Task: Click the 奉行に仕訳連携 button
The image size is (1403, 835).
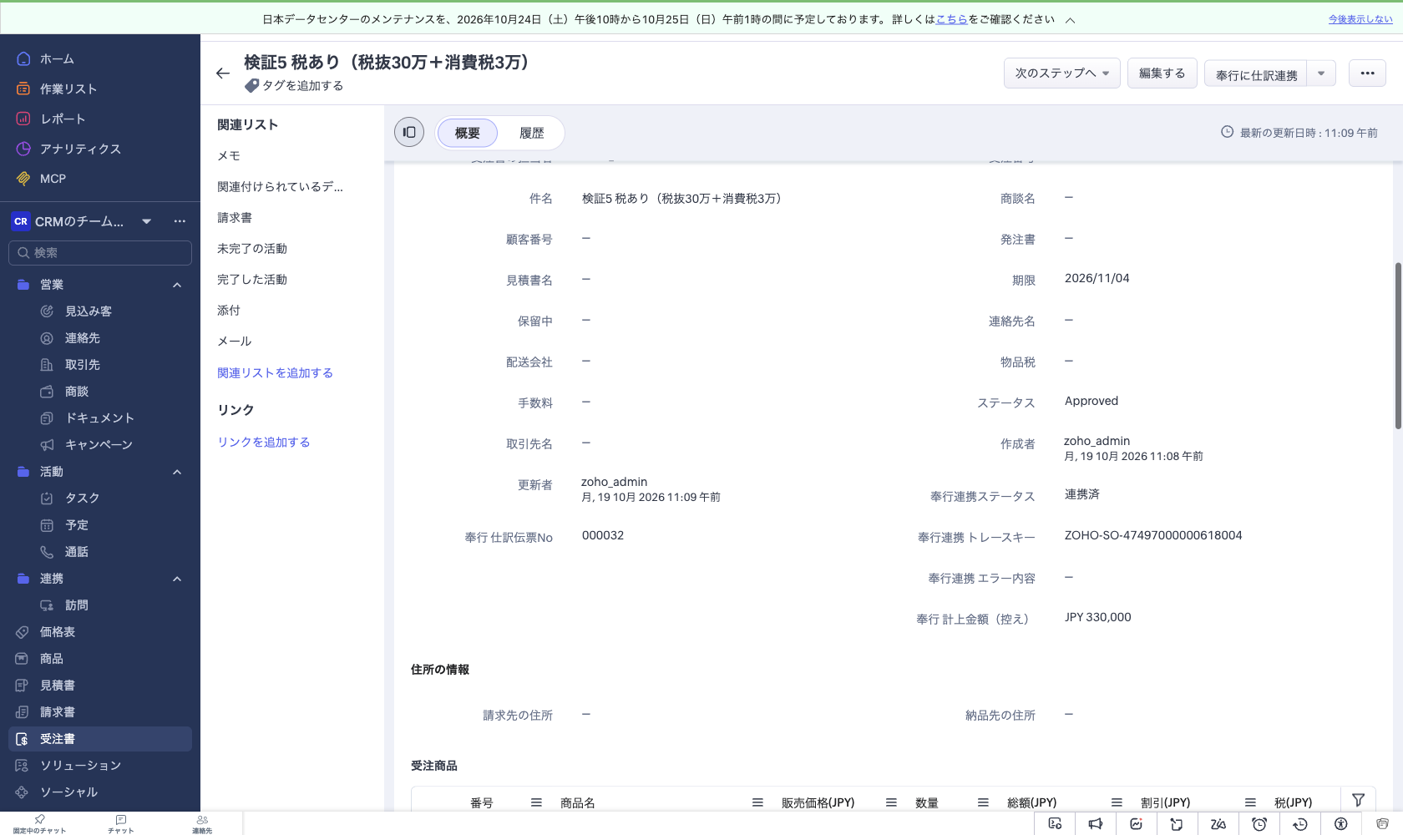Action: coord(1256,73)
